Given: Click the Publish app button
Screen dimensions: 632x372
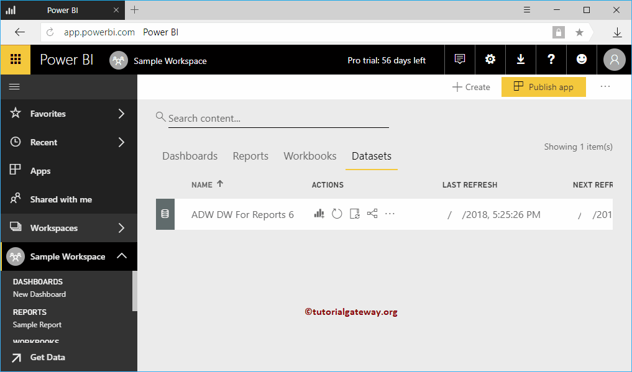Looking at the screenshot, I should coord(543,87).
